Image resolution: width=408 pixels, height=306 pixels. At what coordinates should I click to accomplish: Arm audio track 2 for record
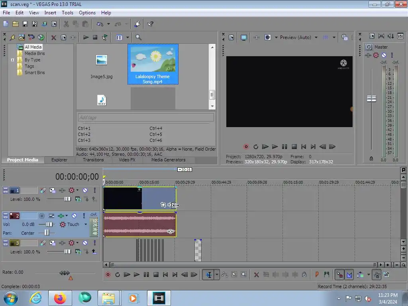click(41, 216)
